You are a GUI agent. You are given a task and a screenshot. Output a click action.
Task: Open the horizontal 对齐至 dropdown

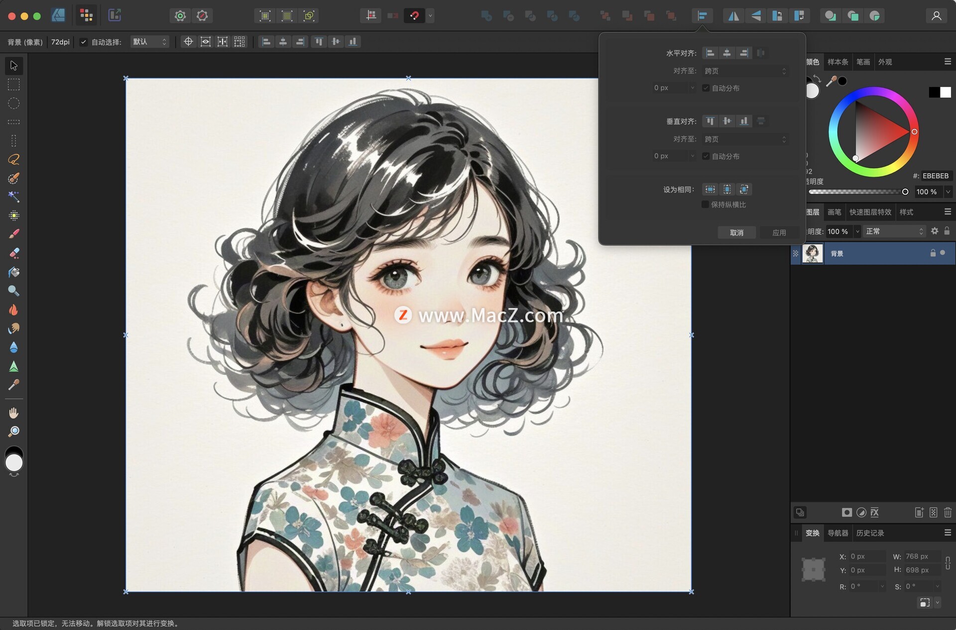[x=745, y=71]
